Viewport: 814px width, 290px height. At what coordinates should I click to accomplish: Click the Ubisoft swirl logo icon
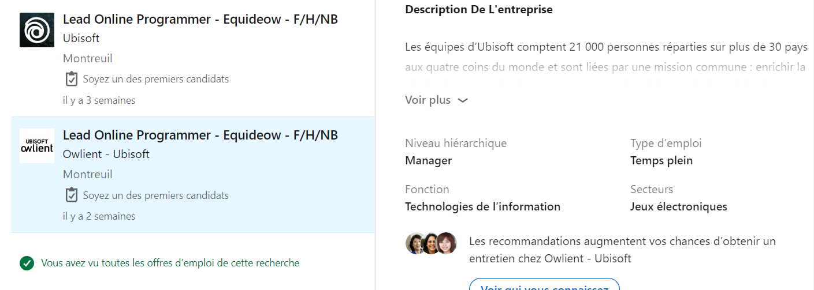pyautogui.click(x=37, y=30)
